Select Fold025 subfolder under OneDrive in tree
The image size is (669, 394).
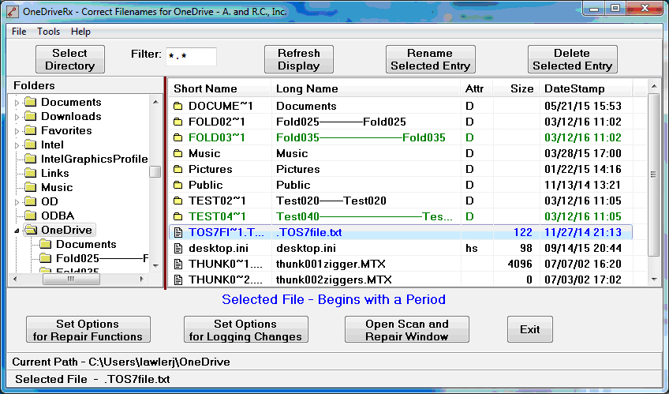(103, 258)
